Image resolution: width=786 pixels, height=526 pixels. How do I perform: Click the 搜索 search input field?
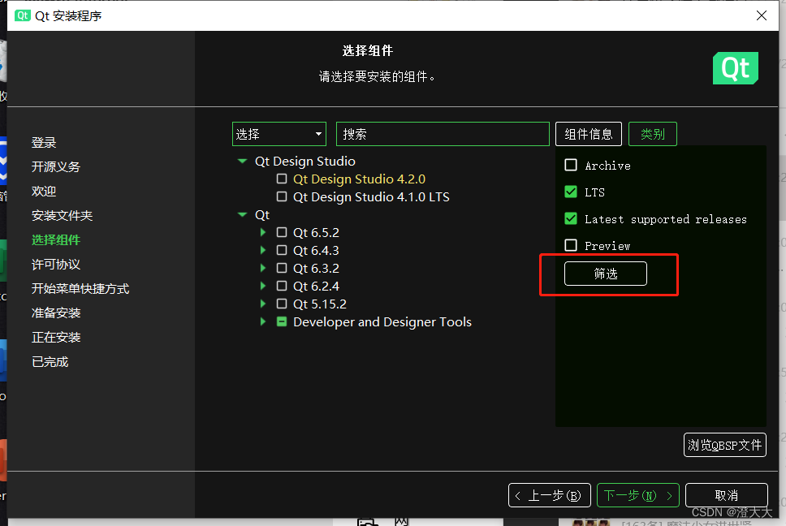click(x=443, y=134)
